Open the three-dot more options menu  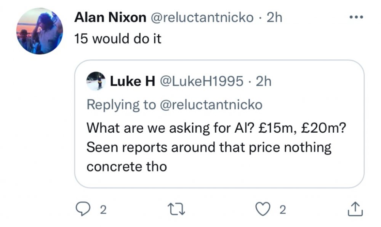[x=356, y=17]
